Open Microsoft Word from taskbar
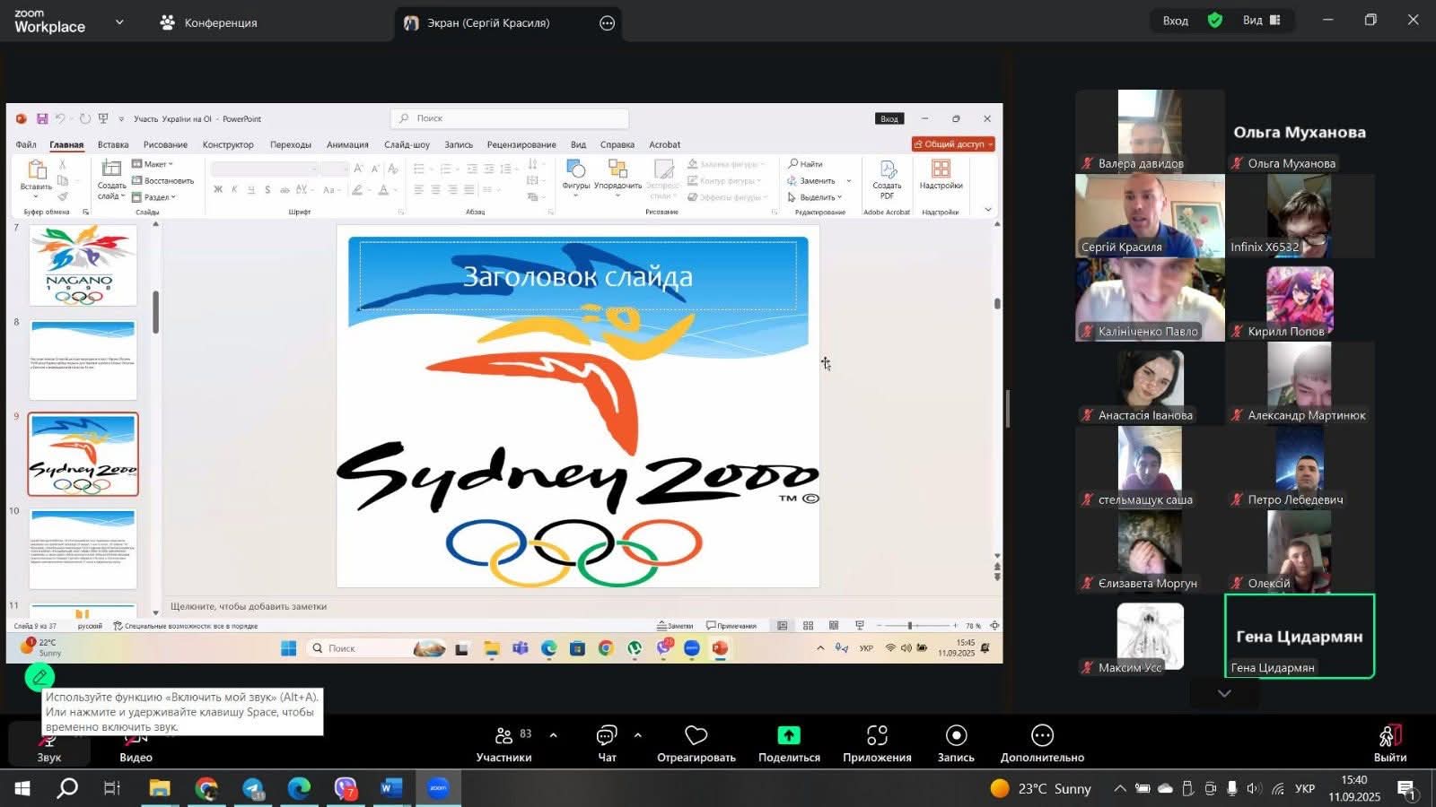Screen dimensions: 1436x807 [x=391, y=788]
